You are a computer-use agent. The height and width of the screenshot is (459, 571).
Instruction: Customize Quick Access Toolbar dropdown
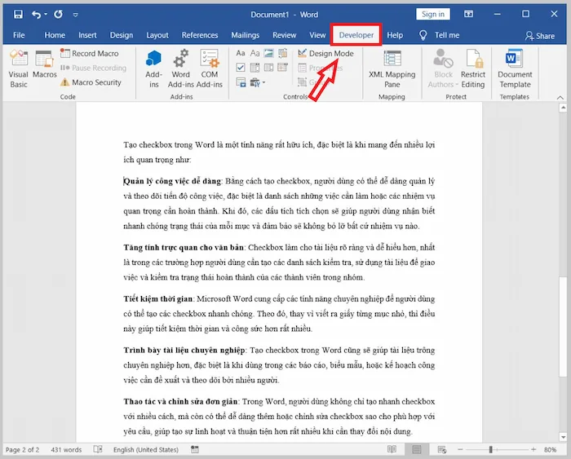coord(75,15)
